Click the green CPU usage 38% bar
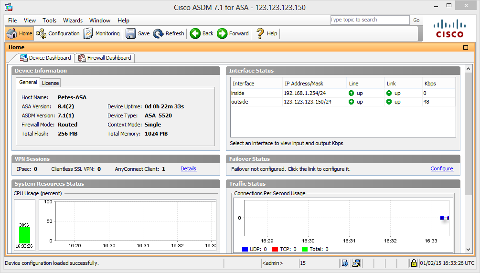 [x=24, y=235]
